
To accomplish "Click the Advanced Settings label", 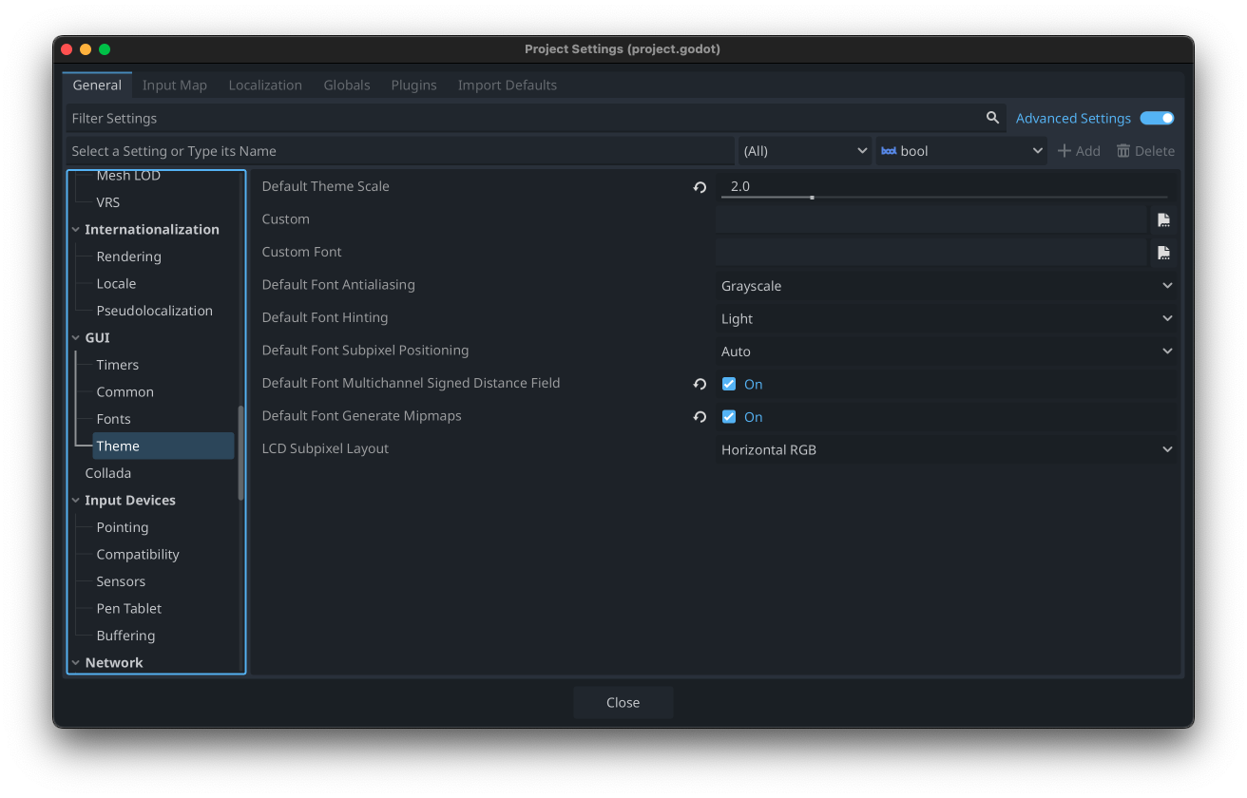I will pos(1073,119).
